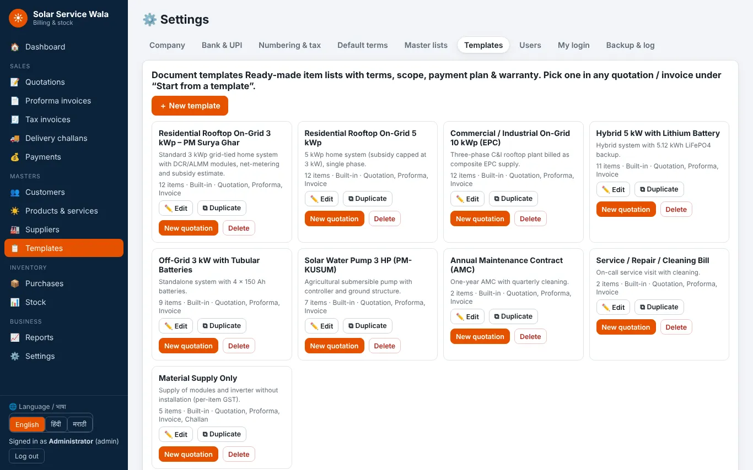Screen dimensions: 753x470
Task: Click the Delivery challans truck icon
Action: point(15,138)
